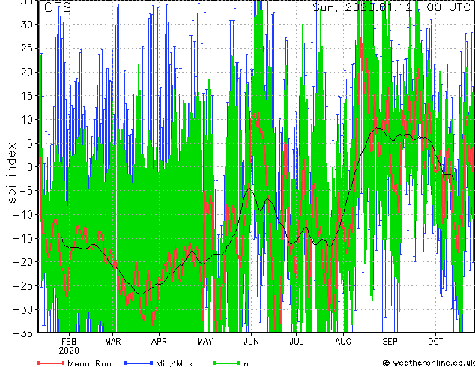
Task: Click the −35 y-axis value
Action: pos(23,333)
